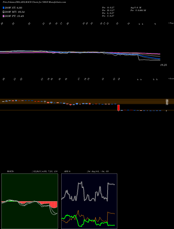This screenshot has width=174, height=229.
Task: Click the thick blue DOW ST line at its end
Action: click(x=159, y=59)
